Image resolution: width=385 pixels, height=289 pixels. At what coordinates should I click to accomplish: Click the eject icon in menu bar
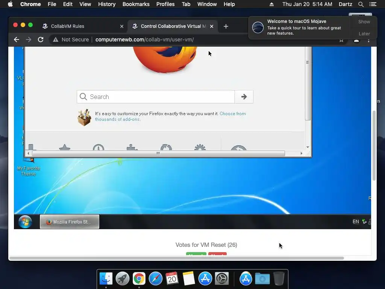click(271, 4)
